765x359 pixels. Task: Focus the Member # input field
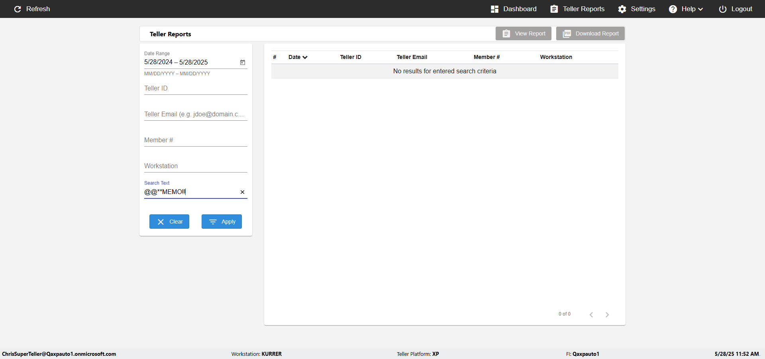tap(196, 140)
